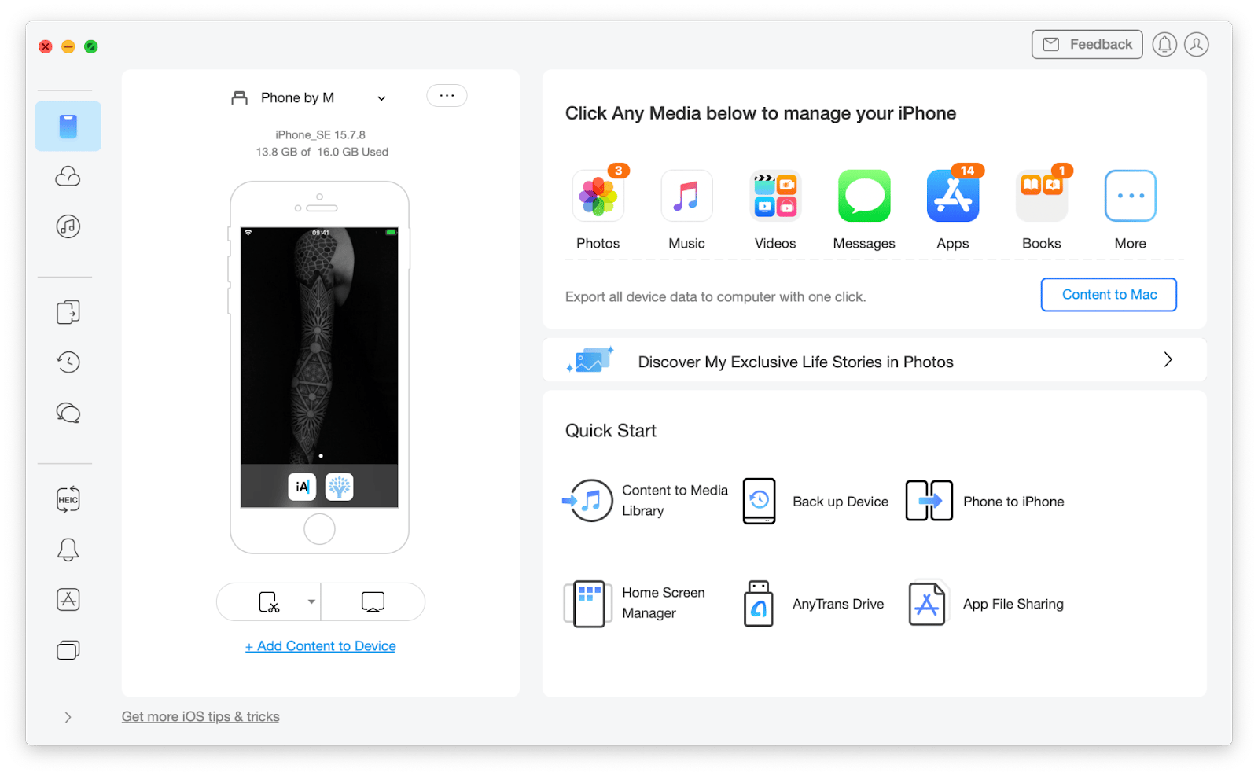Open user account profile icon
This screenshot has width=1258, height=776.
click(x=1197, y=45)
